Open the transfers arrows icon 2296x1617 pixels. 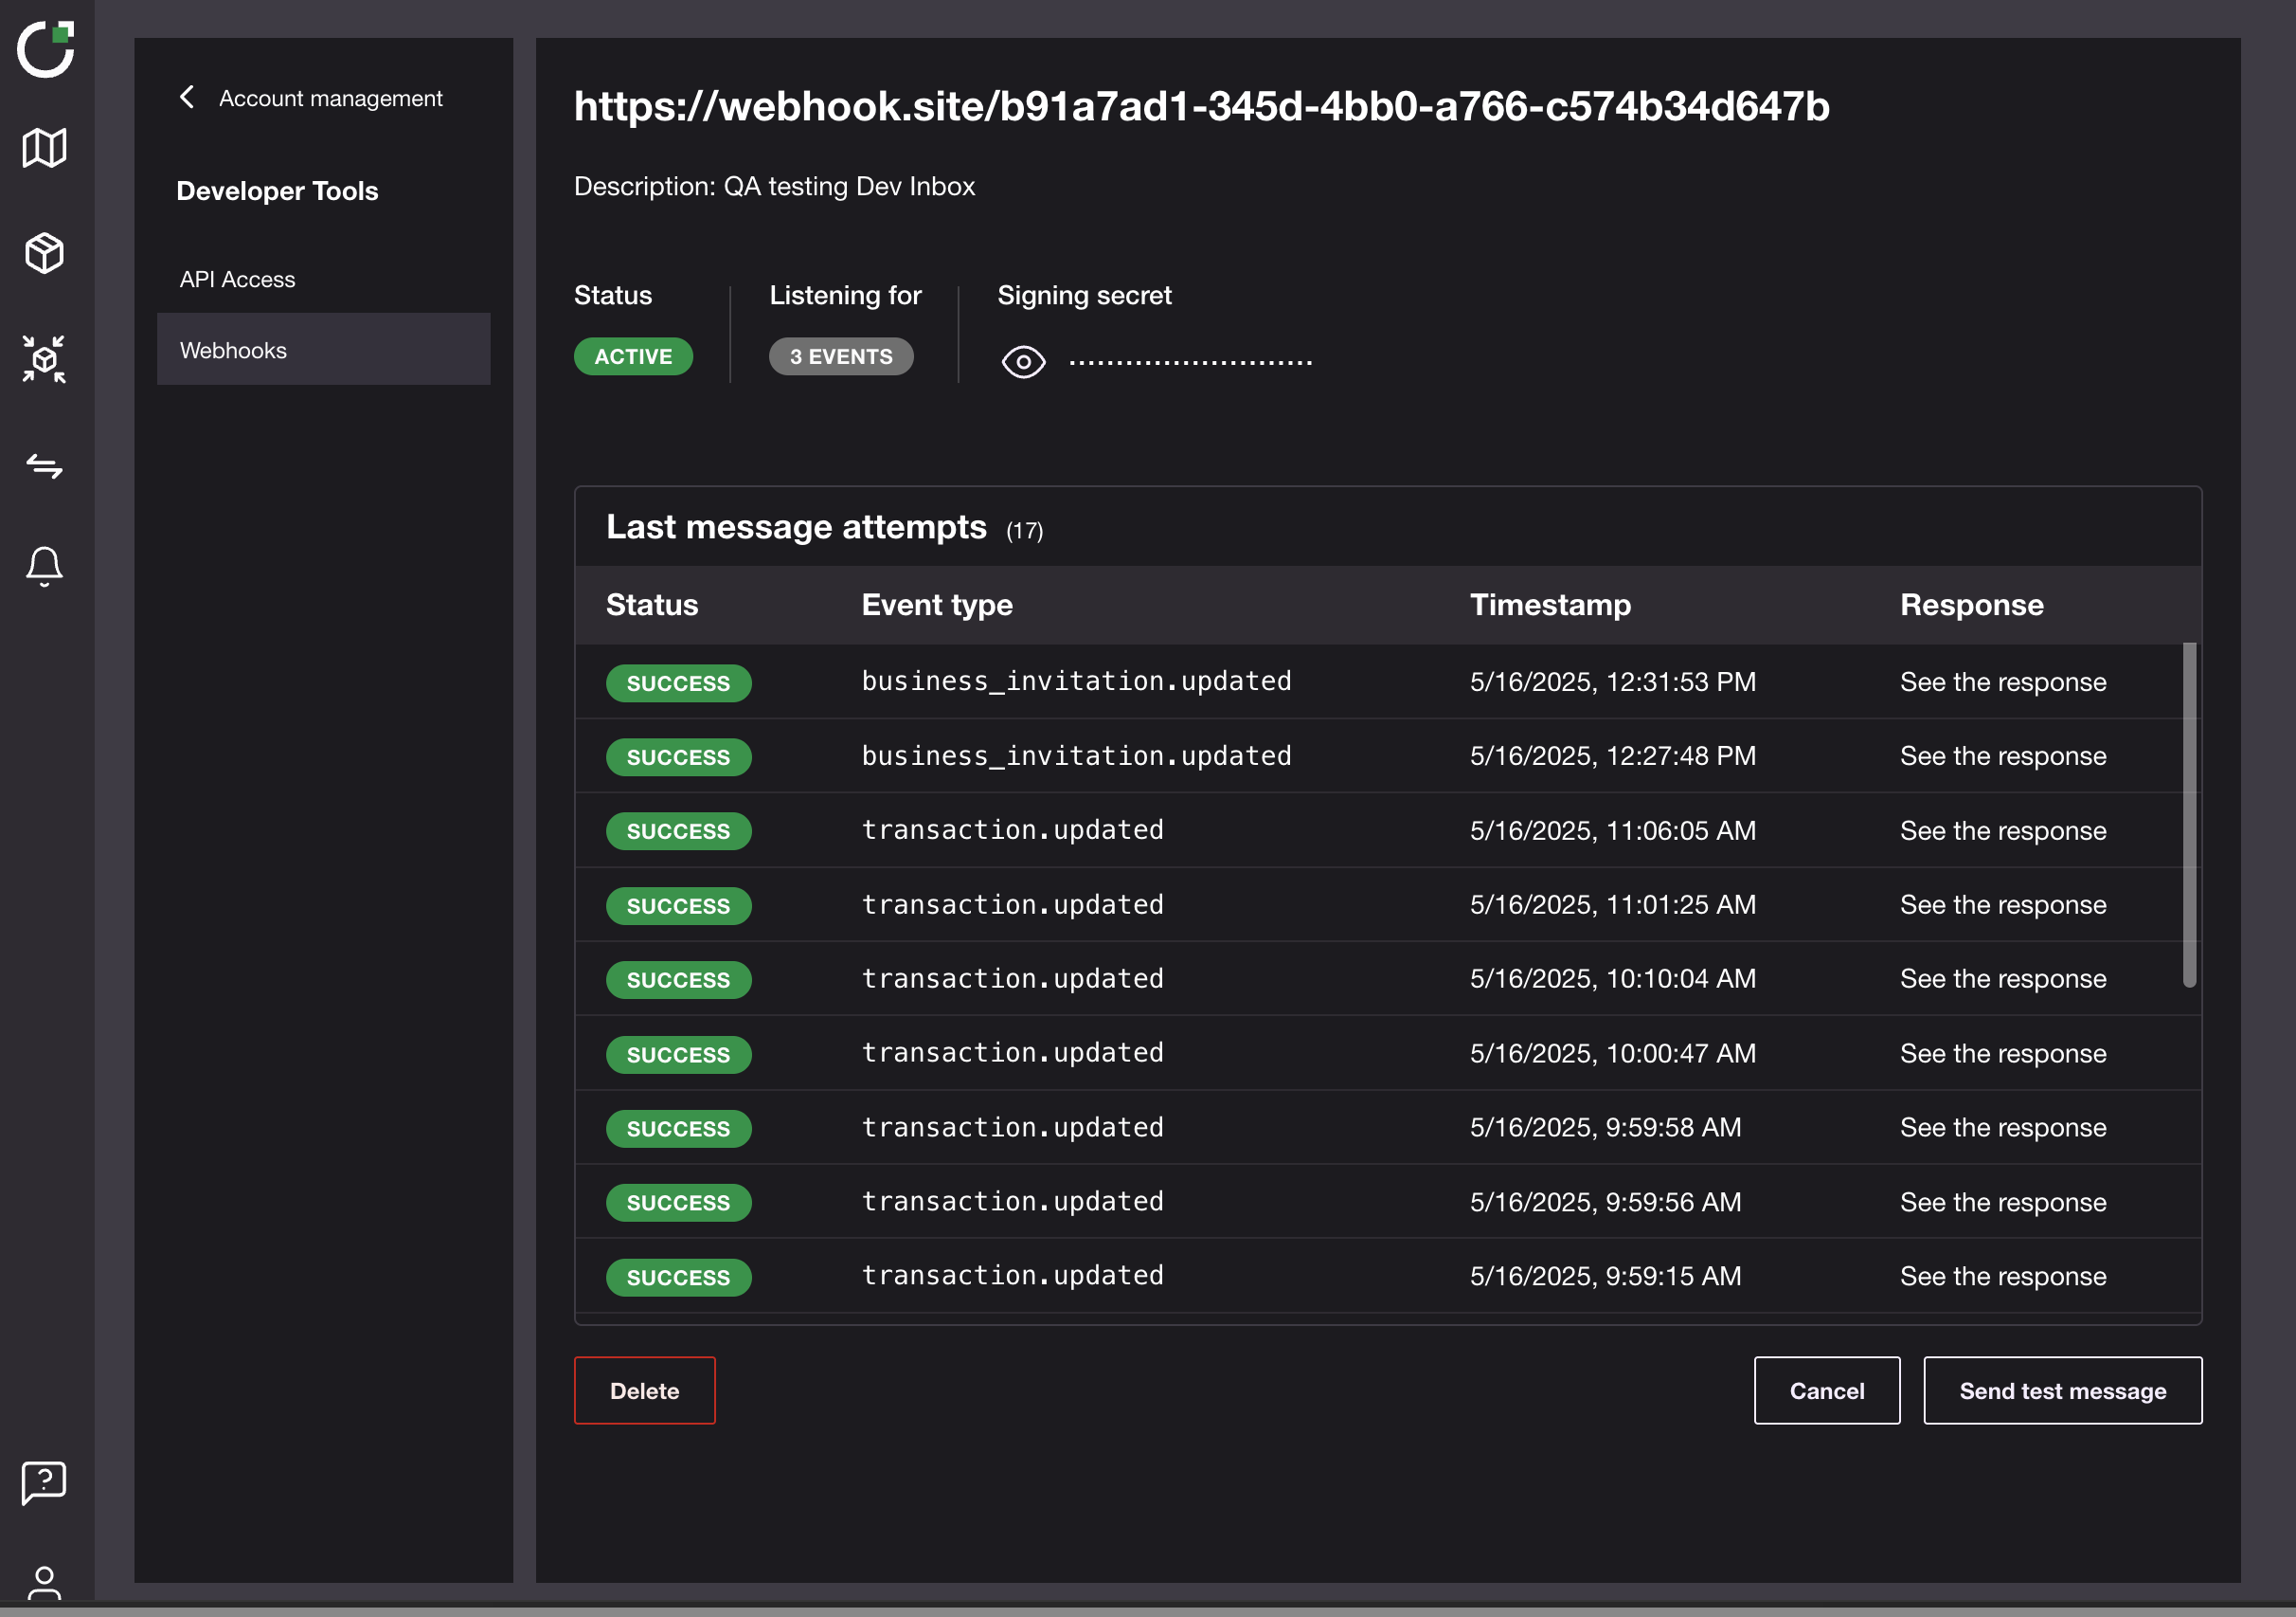[x=44, y=465]
